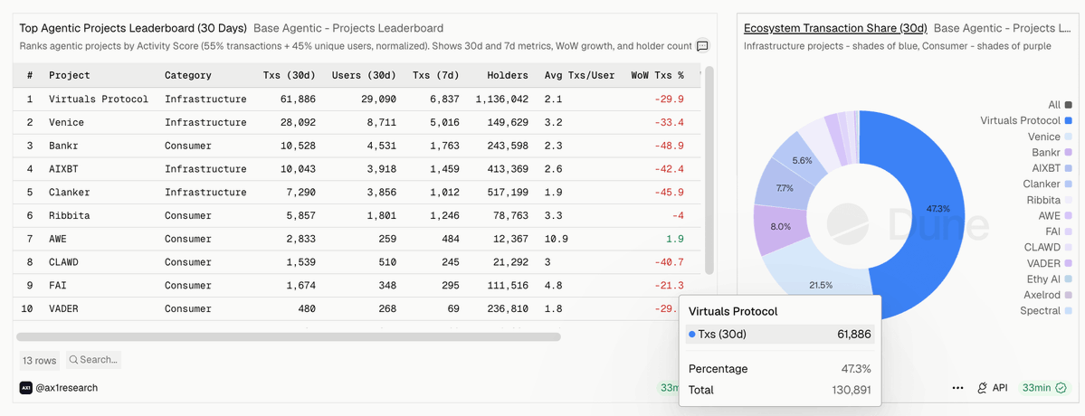Viewport: 1085px width, 416px height.
Task: Toggle the Virtuals Protocol legend entry
Action: pos(1026,121)
